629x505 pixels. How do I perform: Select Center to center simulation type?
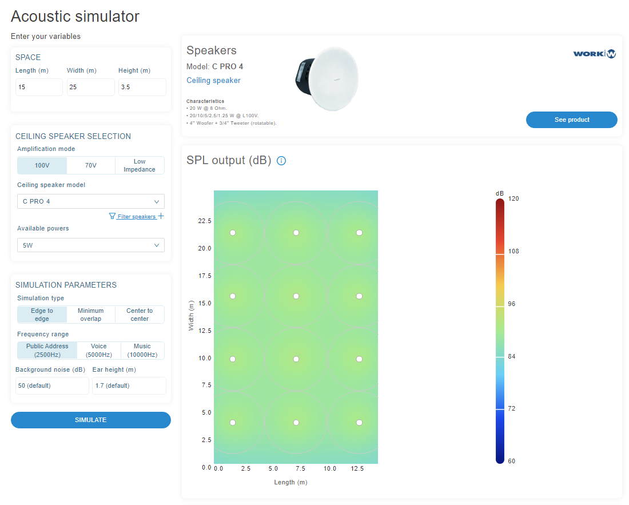(140, 315)
